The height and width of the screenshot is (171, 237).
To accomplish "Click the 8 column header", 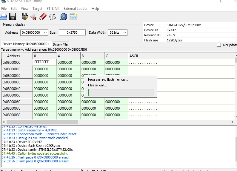I will coord(92,56).
